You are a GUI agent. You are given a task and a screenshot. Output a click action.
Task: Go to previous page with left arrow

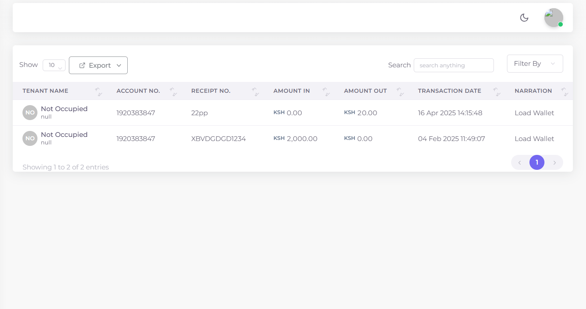pos(519,162)
